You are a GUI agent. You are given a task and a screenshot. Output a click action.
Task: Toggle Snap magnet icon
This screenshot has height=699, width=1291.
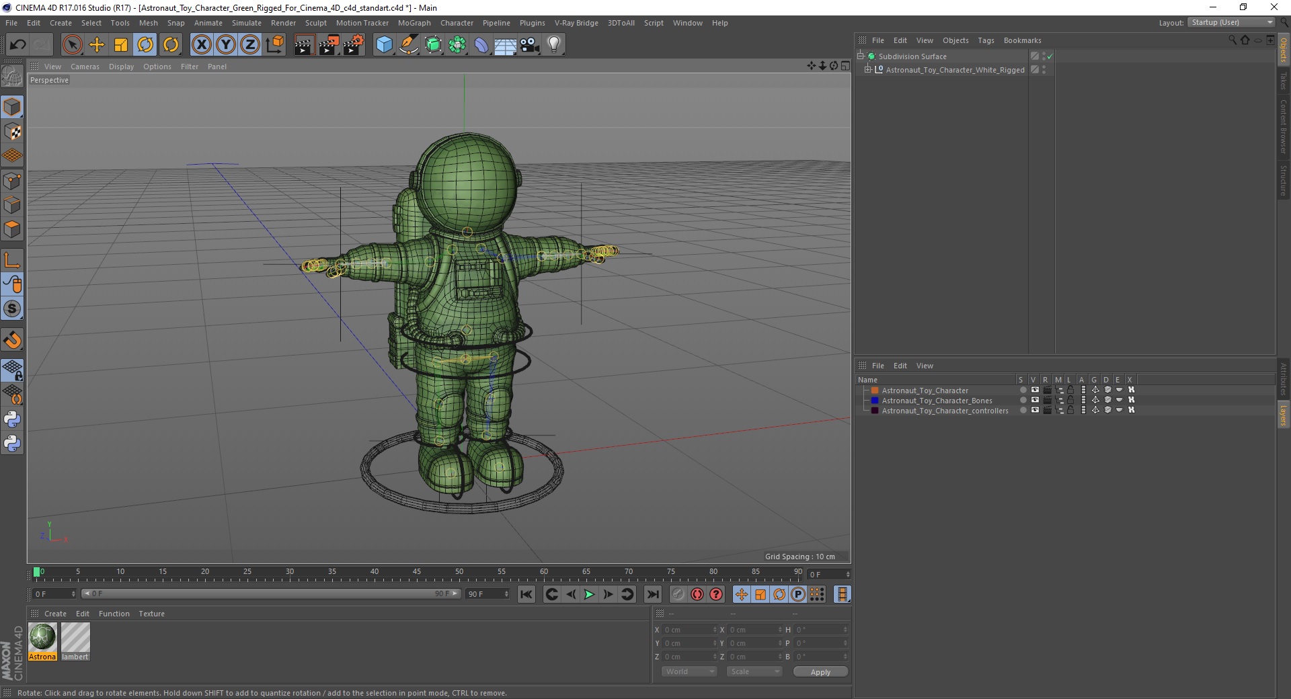[12, 340]
